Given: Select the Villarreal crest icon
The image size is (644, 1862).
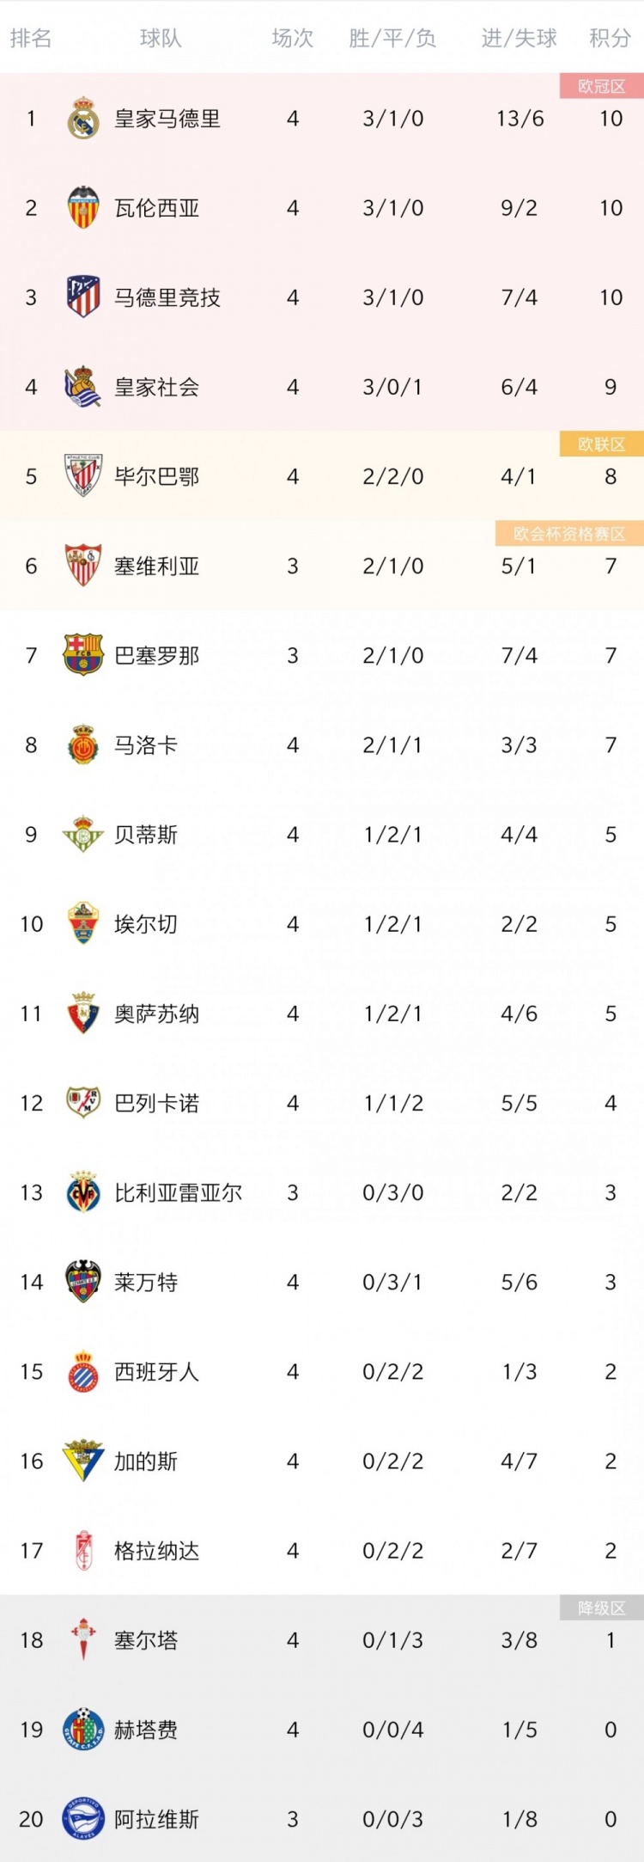Looking at the screenshot, I should tap(83, 1192).
